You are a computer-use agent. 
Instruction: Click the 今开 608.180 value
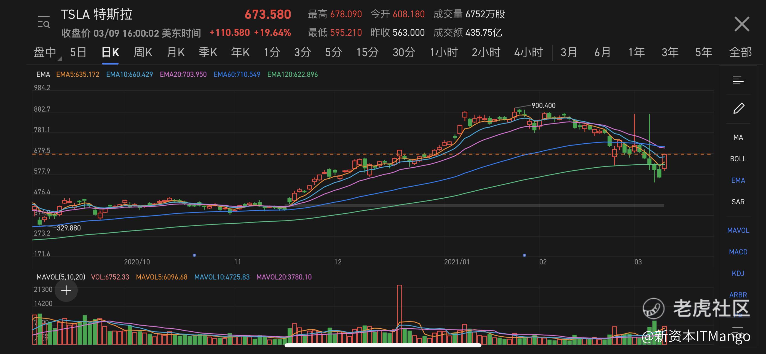[x=398, y=14]
